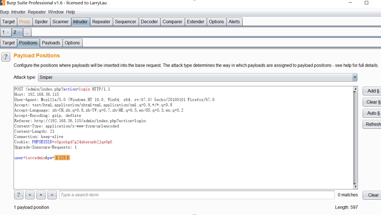Maximize the Burp Suite window
Viewport: 381px width, 215px height.
tap(367, 3)
